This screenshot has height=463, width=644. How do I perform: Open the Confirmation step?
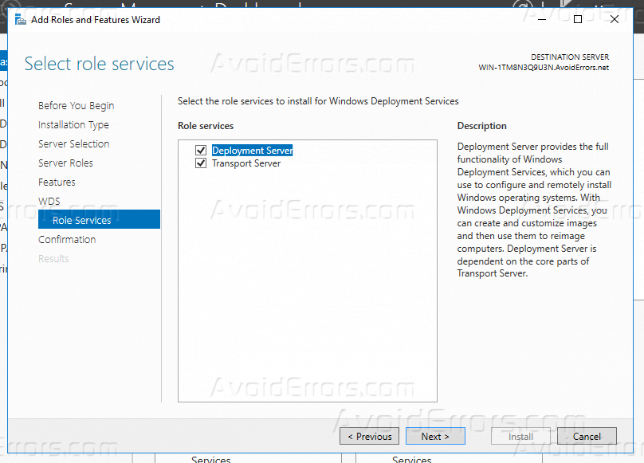pyautogui.click(x=67, y=240)
